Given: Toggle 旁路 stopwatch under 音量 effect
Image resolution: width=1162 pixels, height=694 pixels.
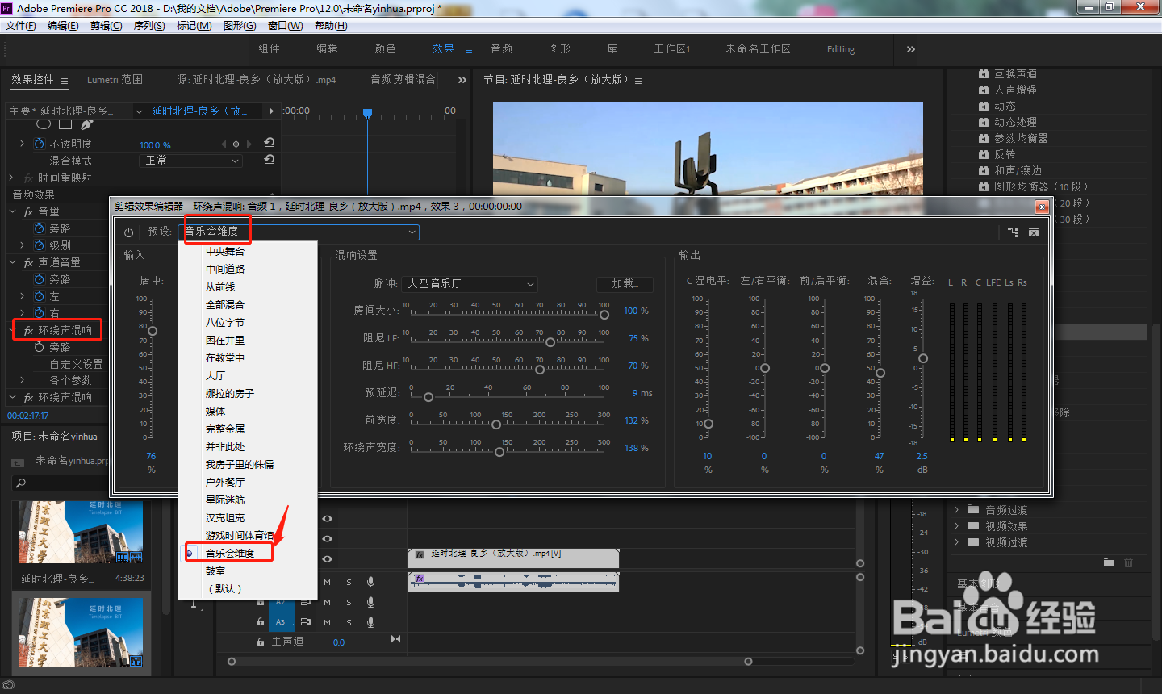Looking at the screenshot, I should pos(40,228).
